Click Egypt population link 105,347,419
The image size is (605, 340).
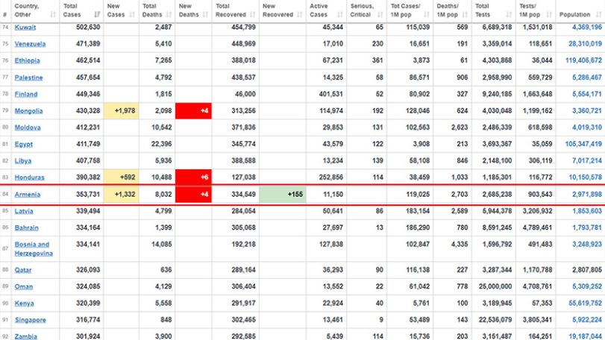tap(583, 144)
